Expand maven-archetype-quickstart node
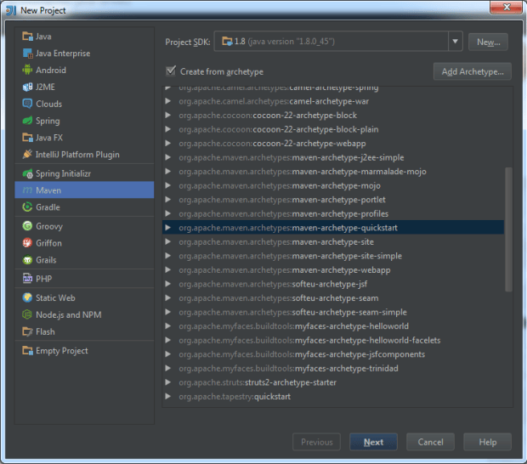The image size is (527, 464). [x=168, y=228]
